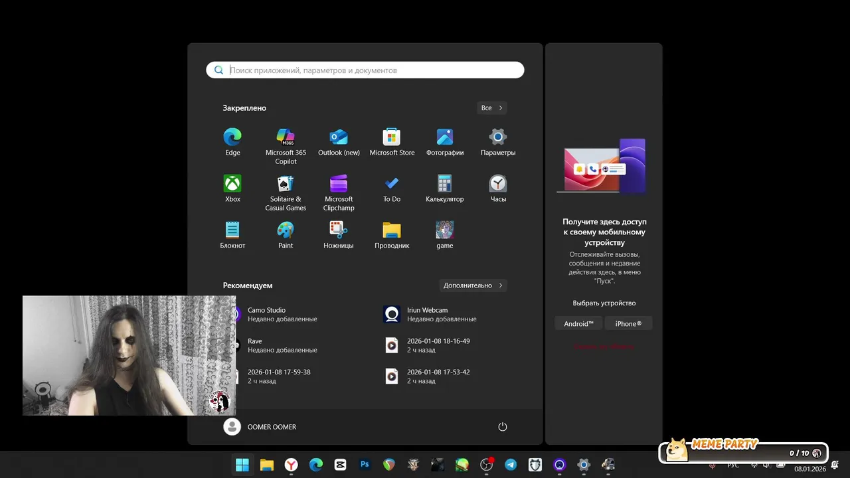The width and height of the screenshot is (850, 478).
Task: Open the notification bell in system tray
Action: click(835, 465)
